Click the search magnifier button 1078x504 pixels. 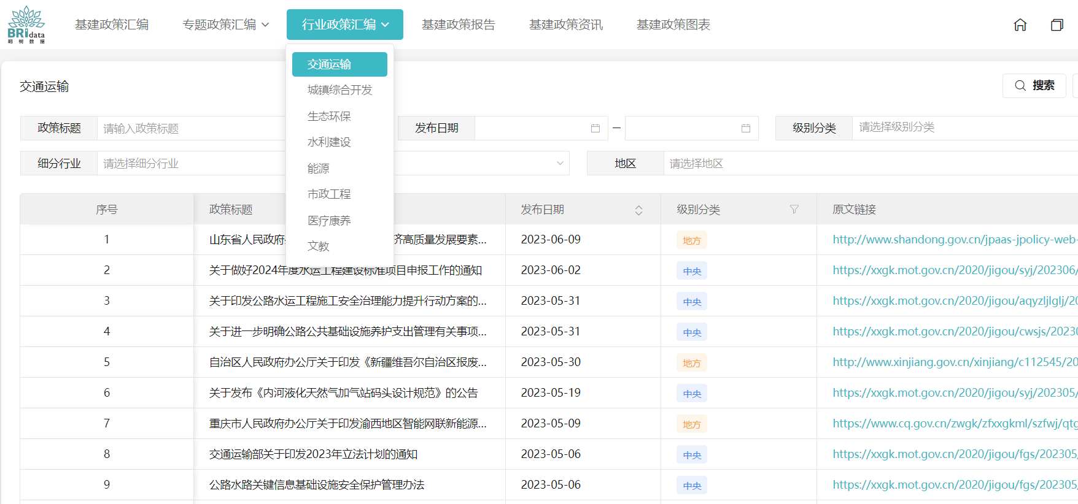[x=1034, y=85]
